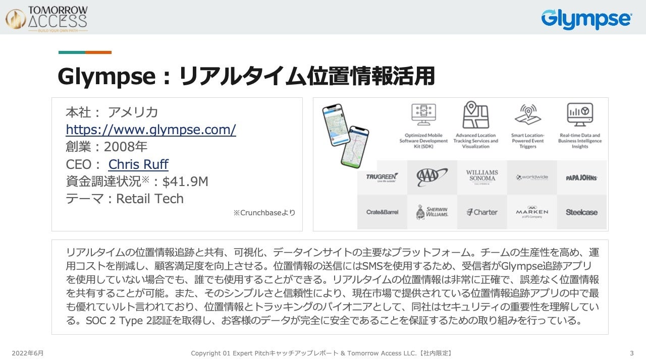Click the funding amount '$41.9M' line

(137, 181)
